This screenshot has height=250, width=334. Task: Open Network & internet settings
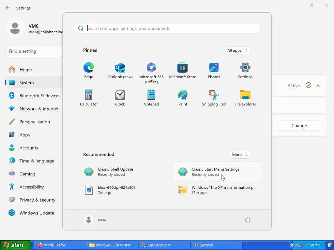tap(34, 109)
